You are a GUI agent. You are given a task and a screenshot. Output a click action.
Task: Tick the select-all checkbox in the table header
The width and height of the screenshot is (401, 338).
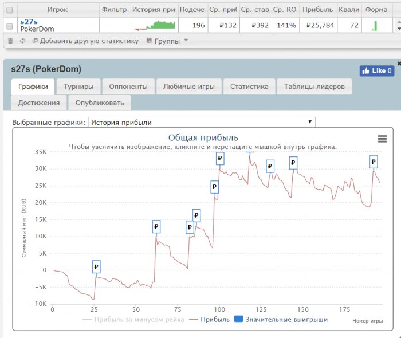tap(9, 10)
